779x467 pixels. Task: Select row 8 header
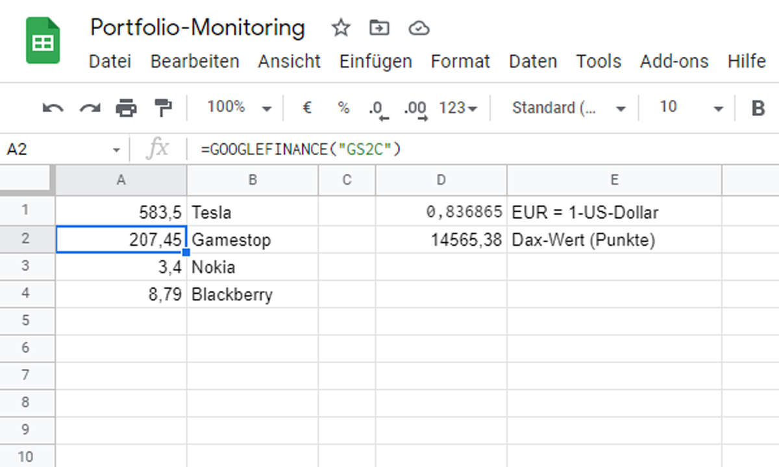pos(27,403)
